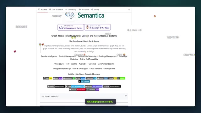Switch to the Security tab
The height and width of the screenshot is (113, 201).
tap(95, 10)
